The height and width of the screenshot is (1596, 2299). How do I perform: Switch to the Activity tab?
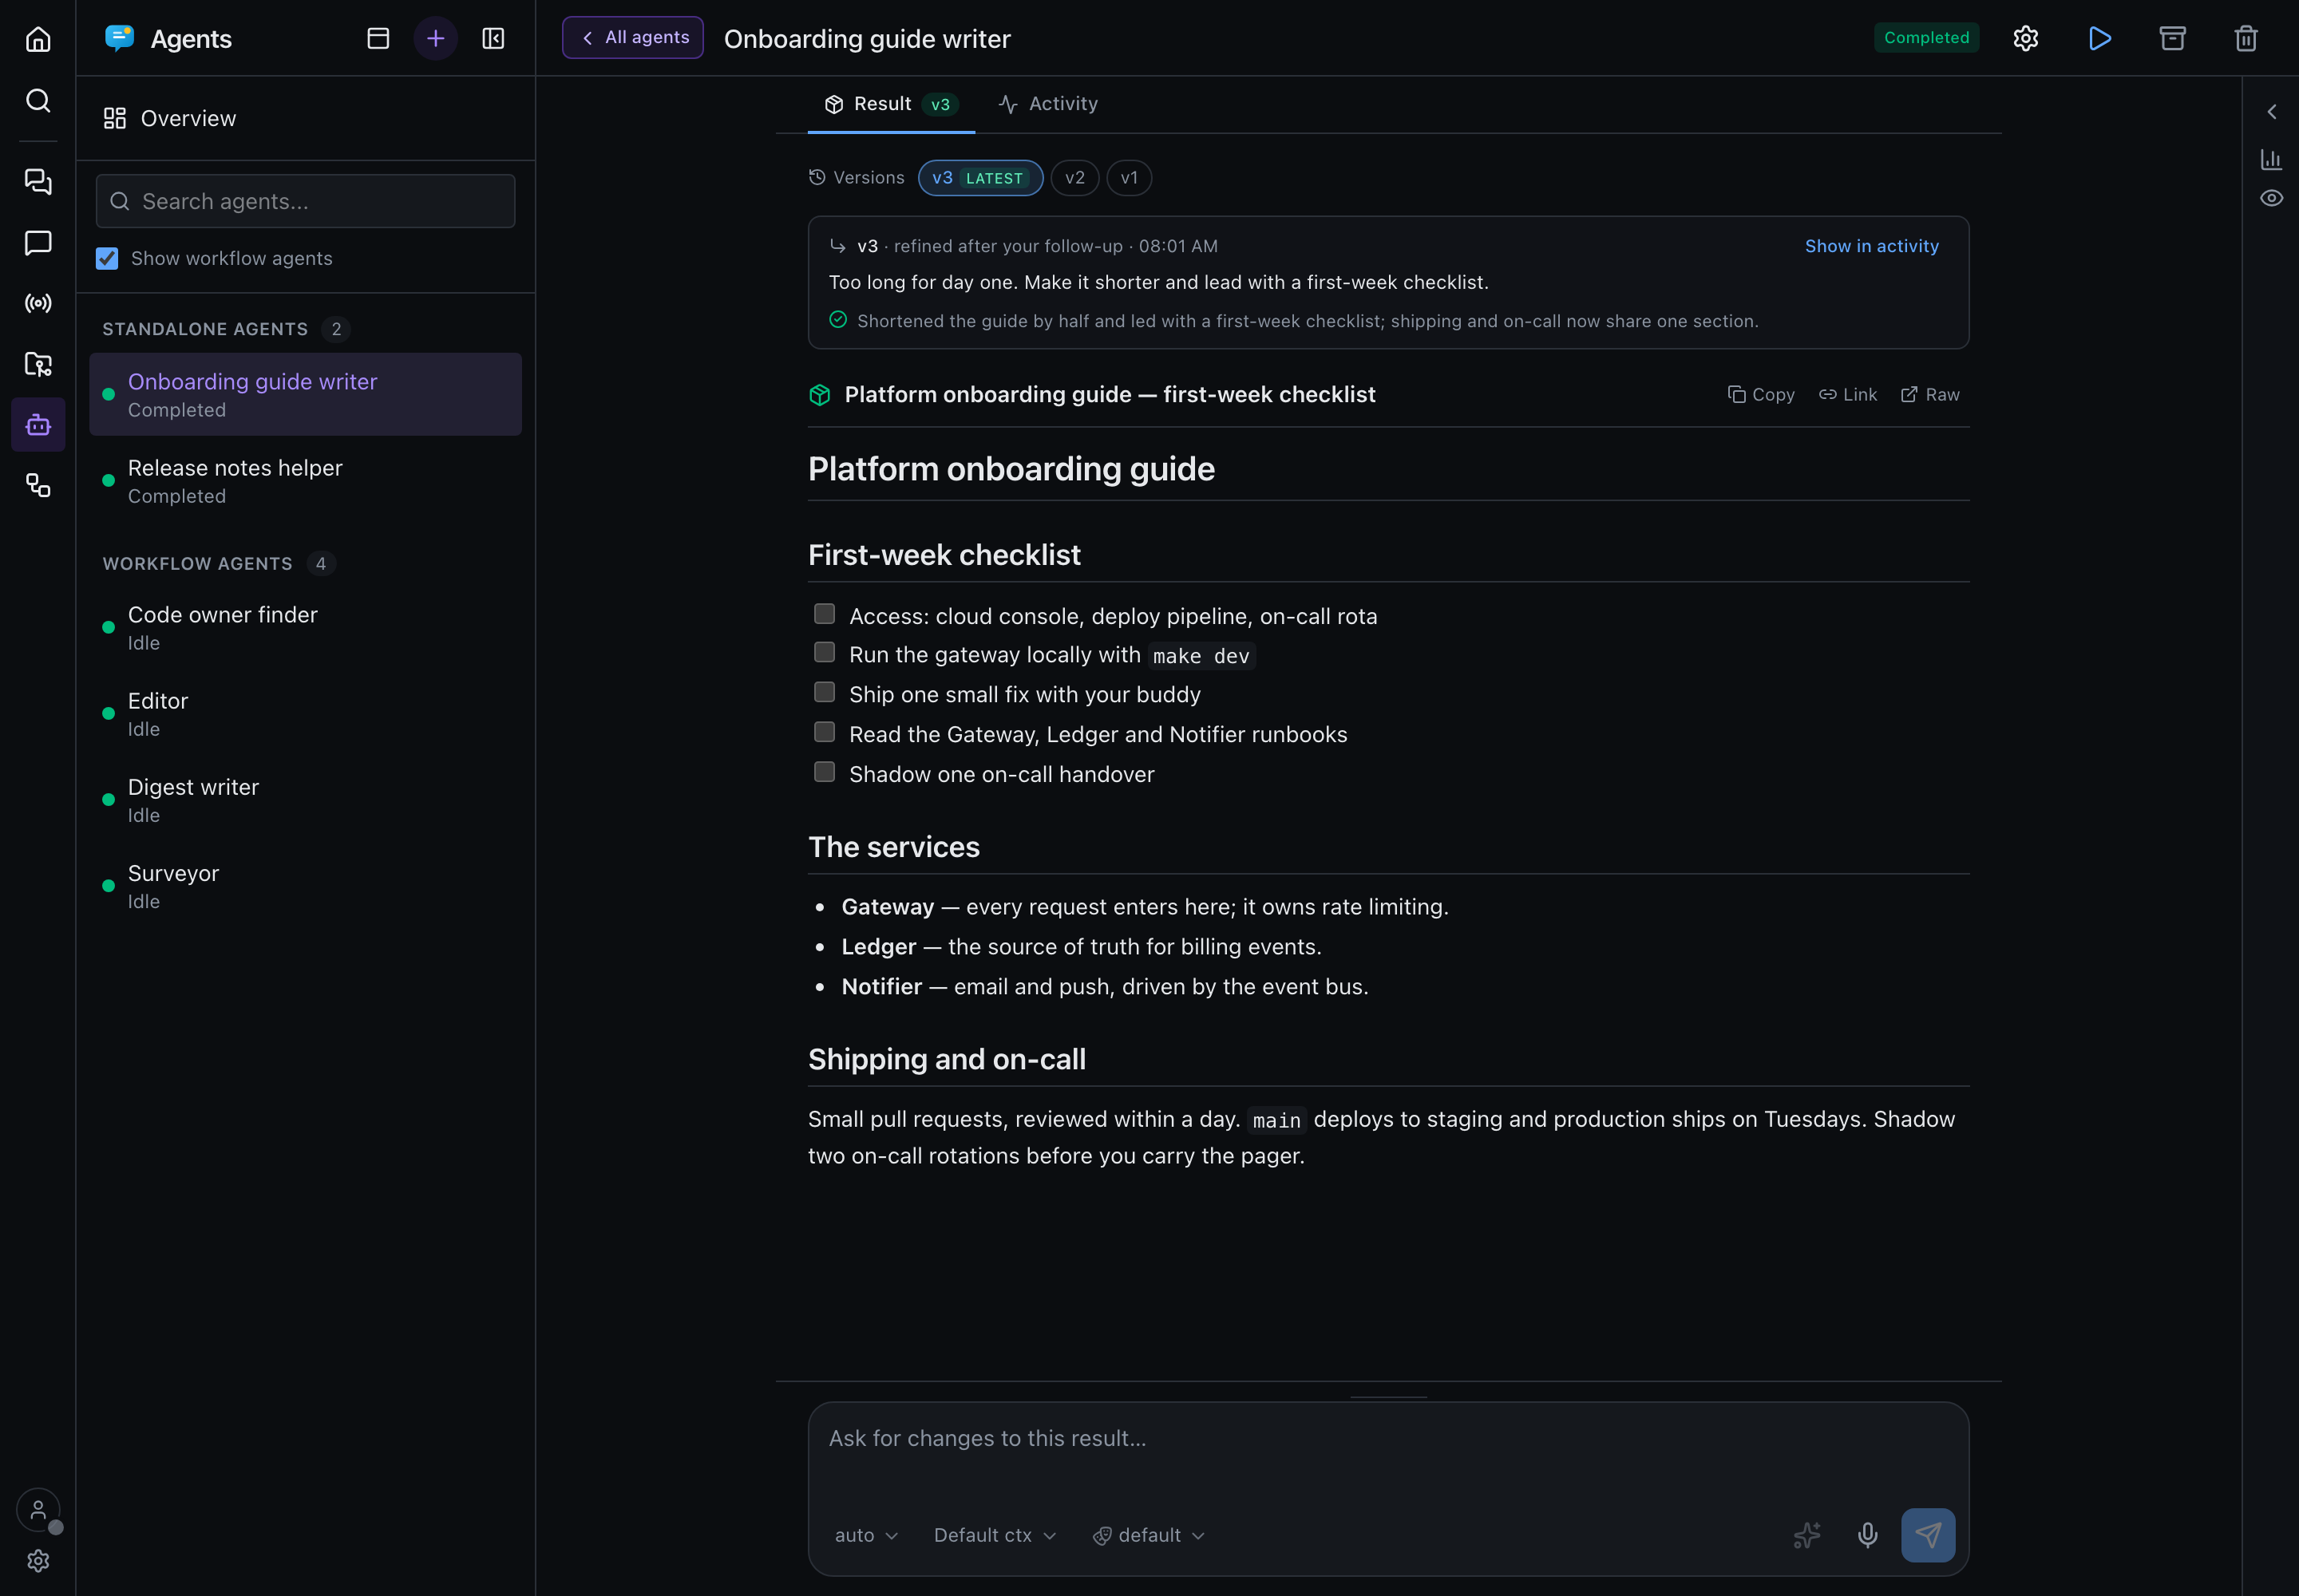click(x=1047, y=104)
